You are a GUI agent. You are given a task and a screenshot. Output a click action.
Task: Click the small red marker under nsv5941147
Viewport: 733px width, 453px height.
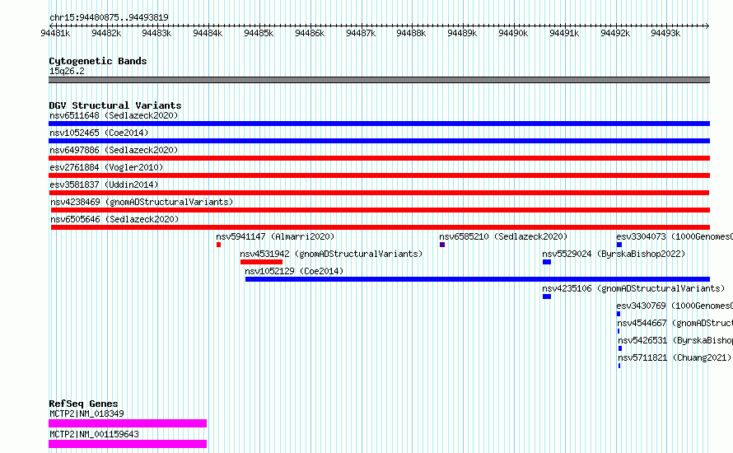pyautogui.click(x=218, y=245)
